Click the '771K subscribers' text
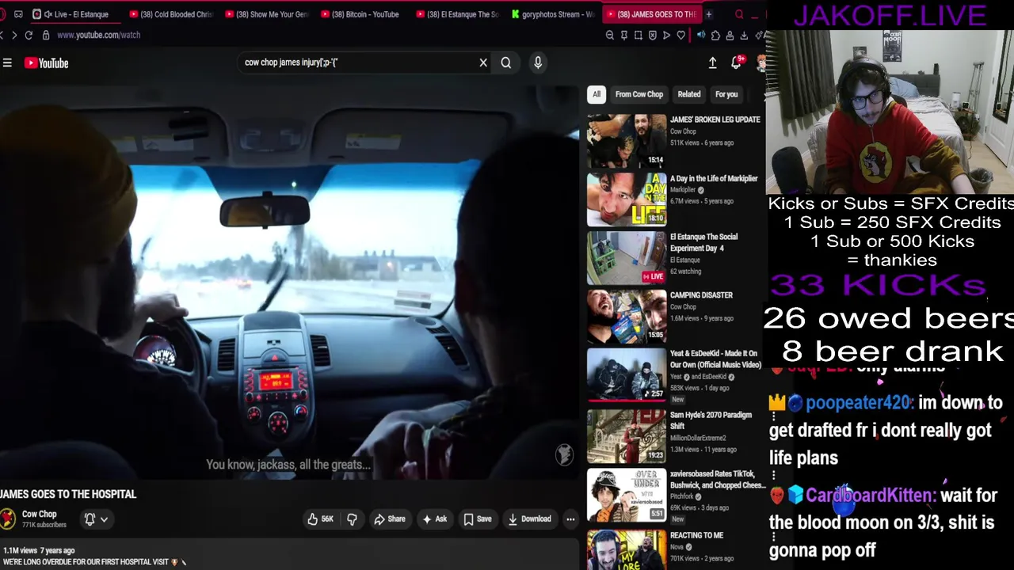Viewport: 1014px width, 570px height. pos(44,525)
